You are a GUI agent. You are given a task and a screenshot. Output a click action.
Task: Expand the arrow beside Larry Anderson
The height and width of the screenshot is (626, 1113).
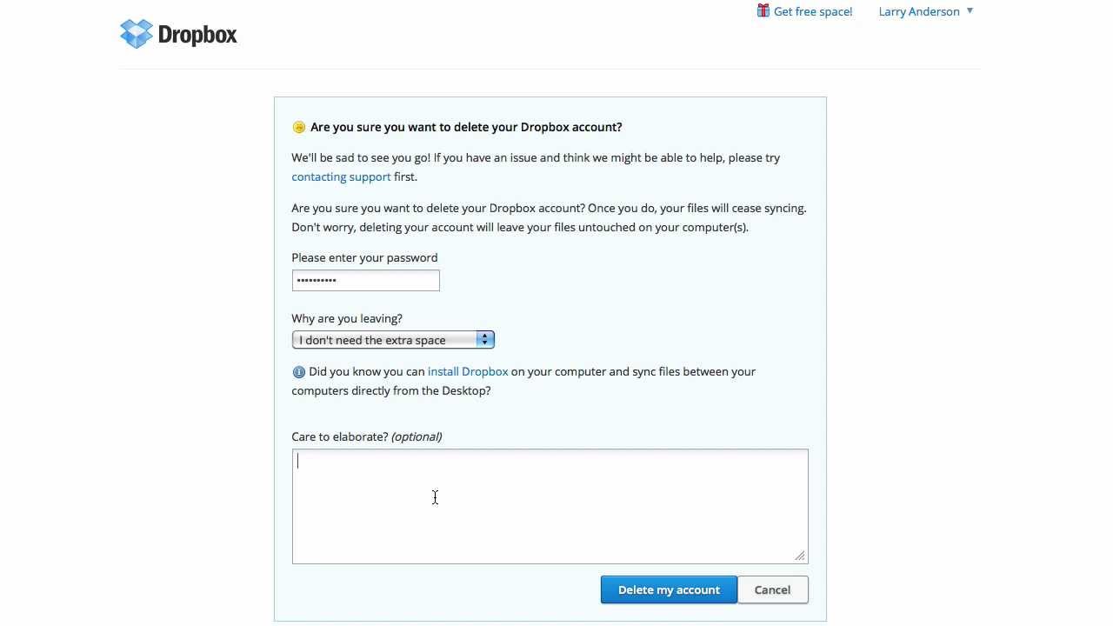click(x=970, y=11)
